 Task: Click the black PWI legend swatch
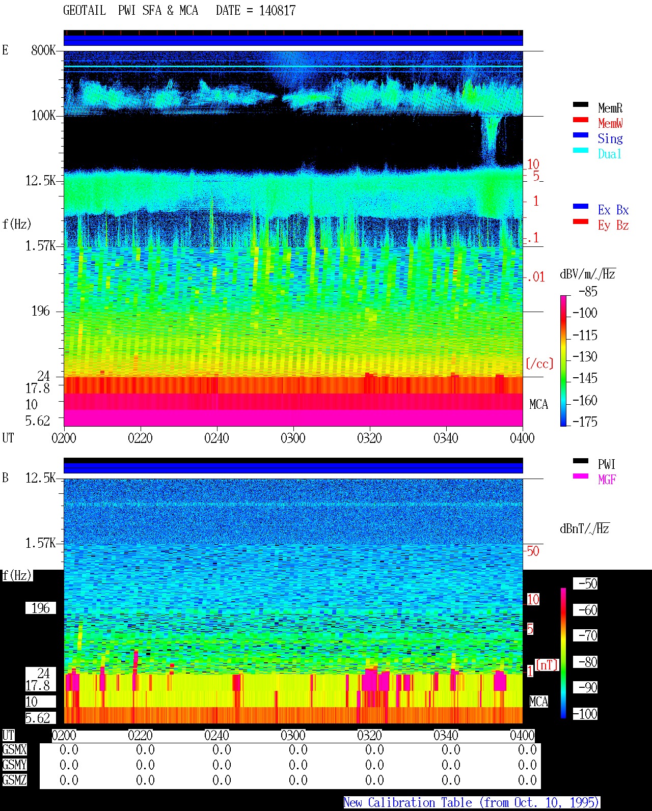tap(580, 461)
